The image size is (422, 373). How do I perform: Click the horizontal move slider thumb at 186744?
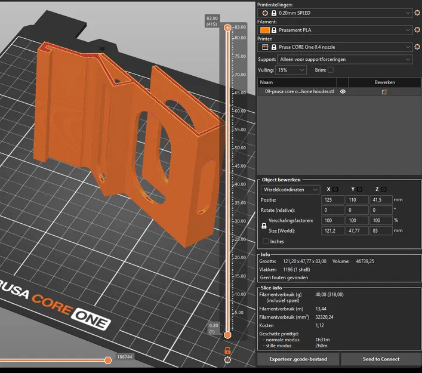tap(108, 360)
